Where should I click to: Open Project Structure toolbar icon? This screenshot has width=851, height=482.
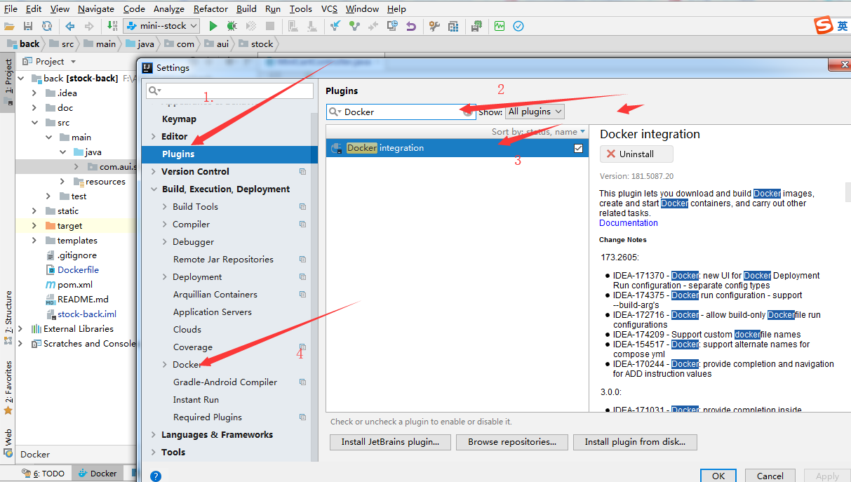tap(453, 26)
